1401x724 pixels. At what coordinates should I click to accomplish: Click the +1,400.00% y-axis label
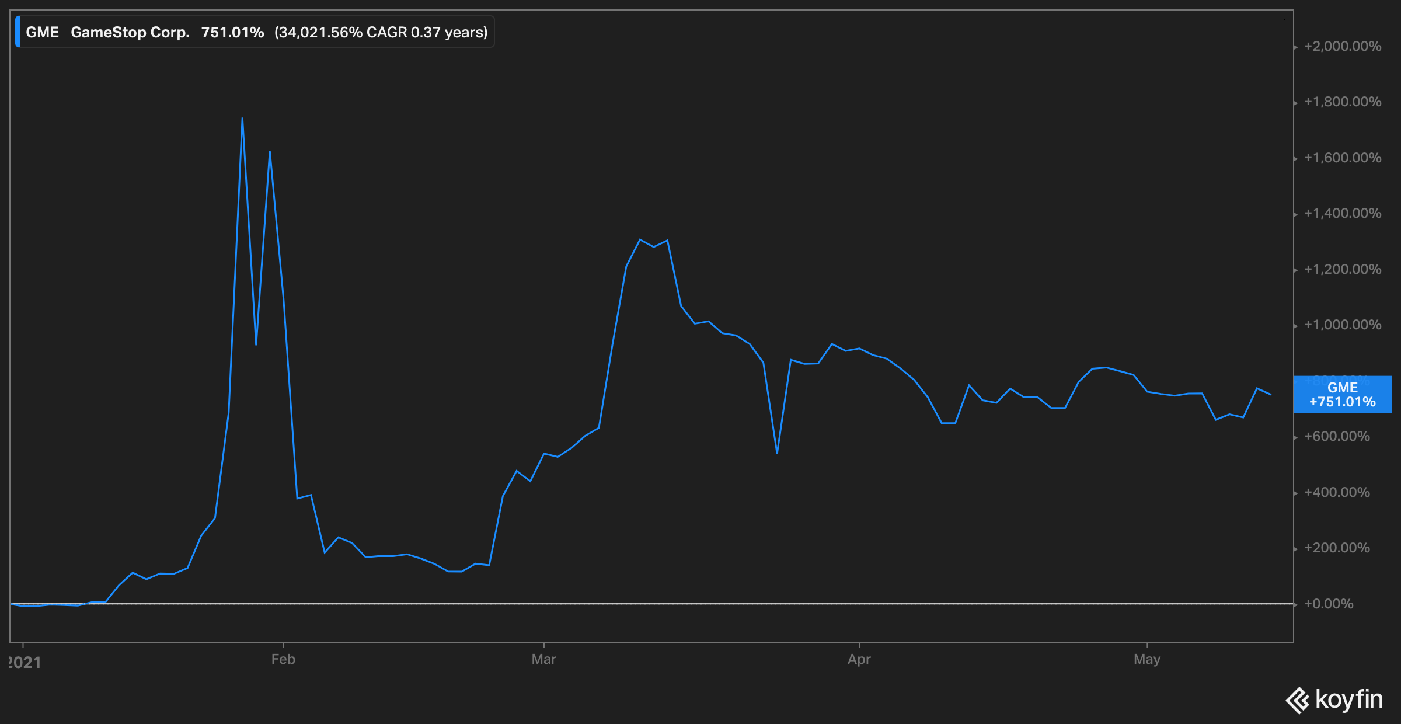(1342, 213)
